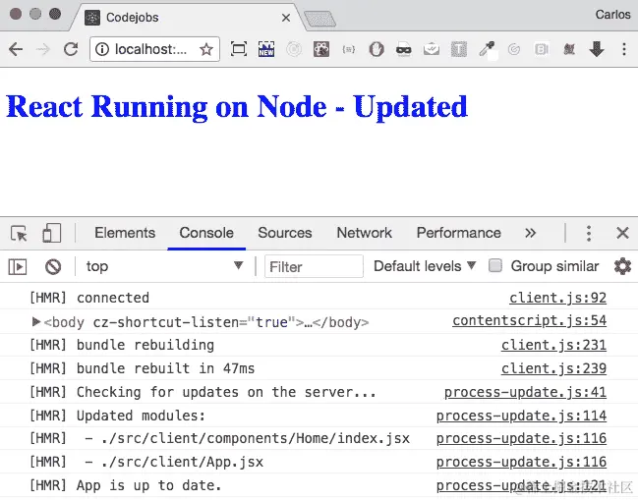The height and width of the screenshot is (500, 638).
Task: Open client.js:231 source link
Action: (553, 345)
